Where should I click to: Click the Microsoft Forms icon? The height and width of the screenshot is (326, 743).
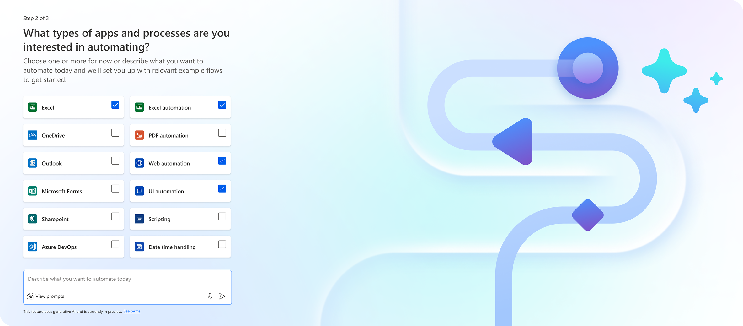[32, 191]
